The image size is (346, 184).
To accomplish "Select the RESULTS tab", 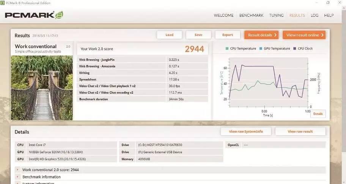I will (297, 16).
